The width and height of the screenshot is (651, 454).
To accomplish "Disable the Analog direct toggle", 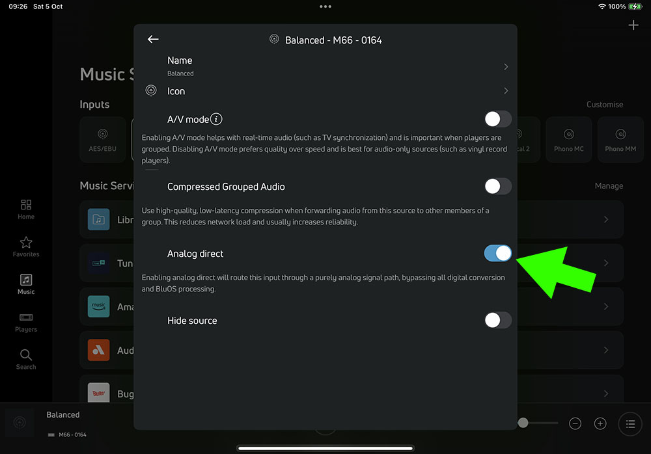I will pos(498,253).
